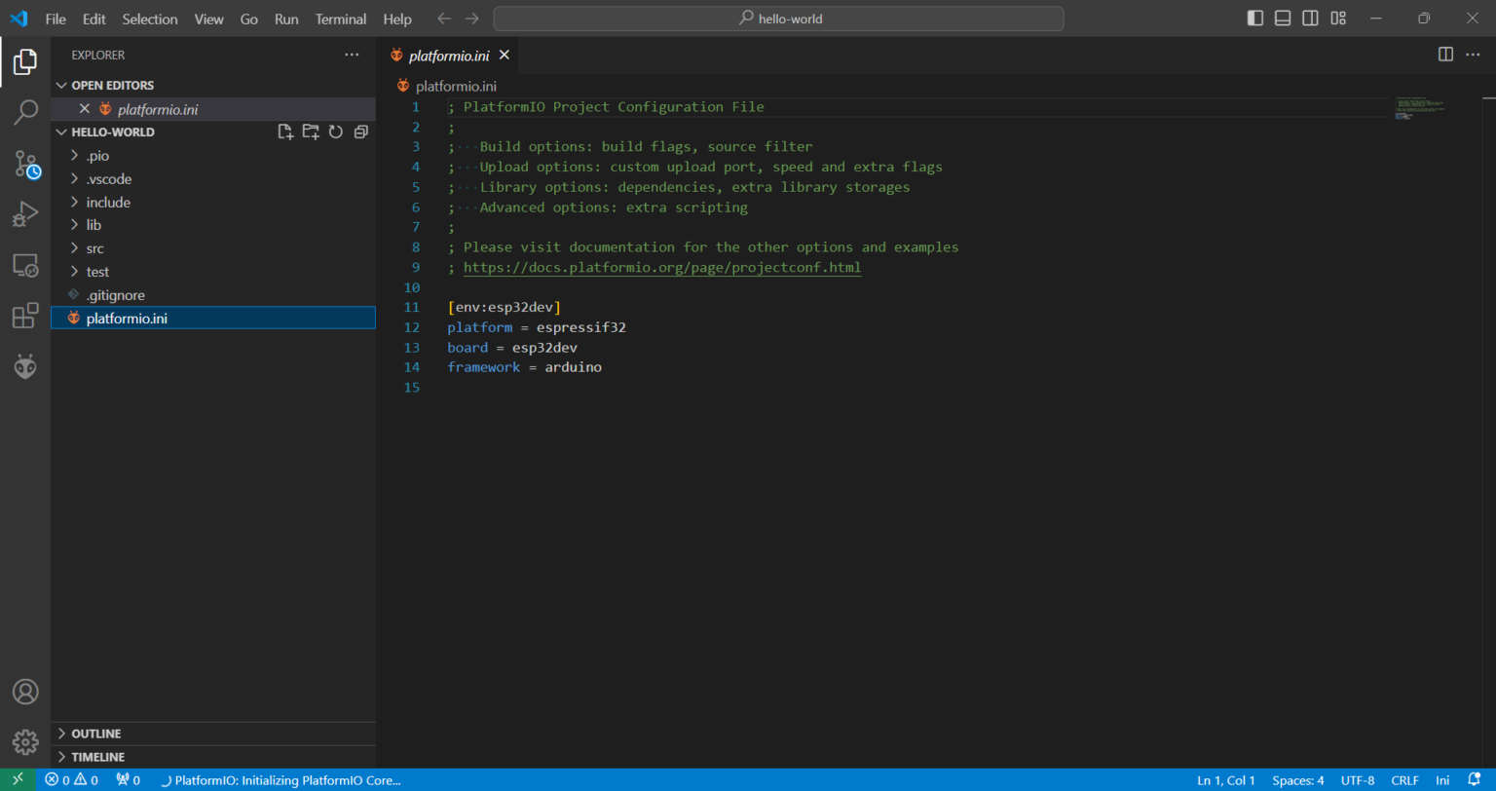The image size is (1496, 791).
Task: Open the Search view in activity bar
Action: click(25, 113)
